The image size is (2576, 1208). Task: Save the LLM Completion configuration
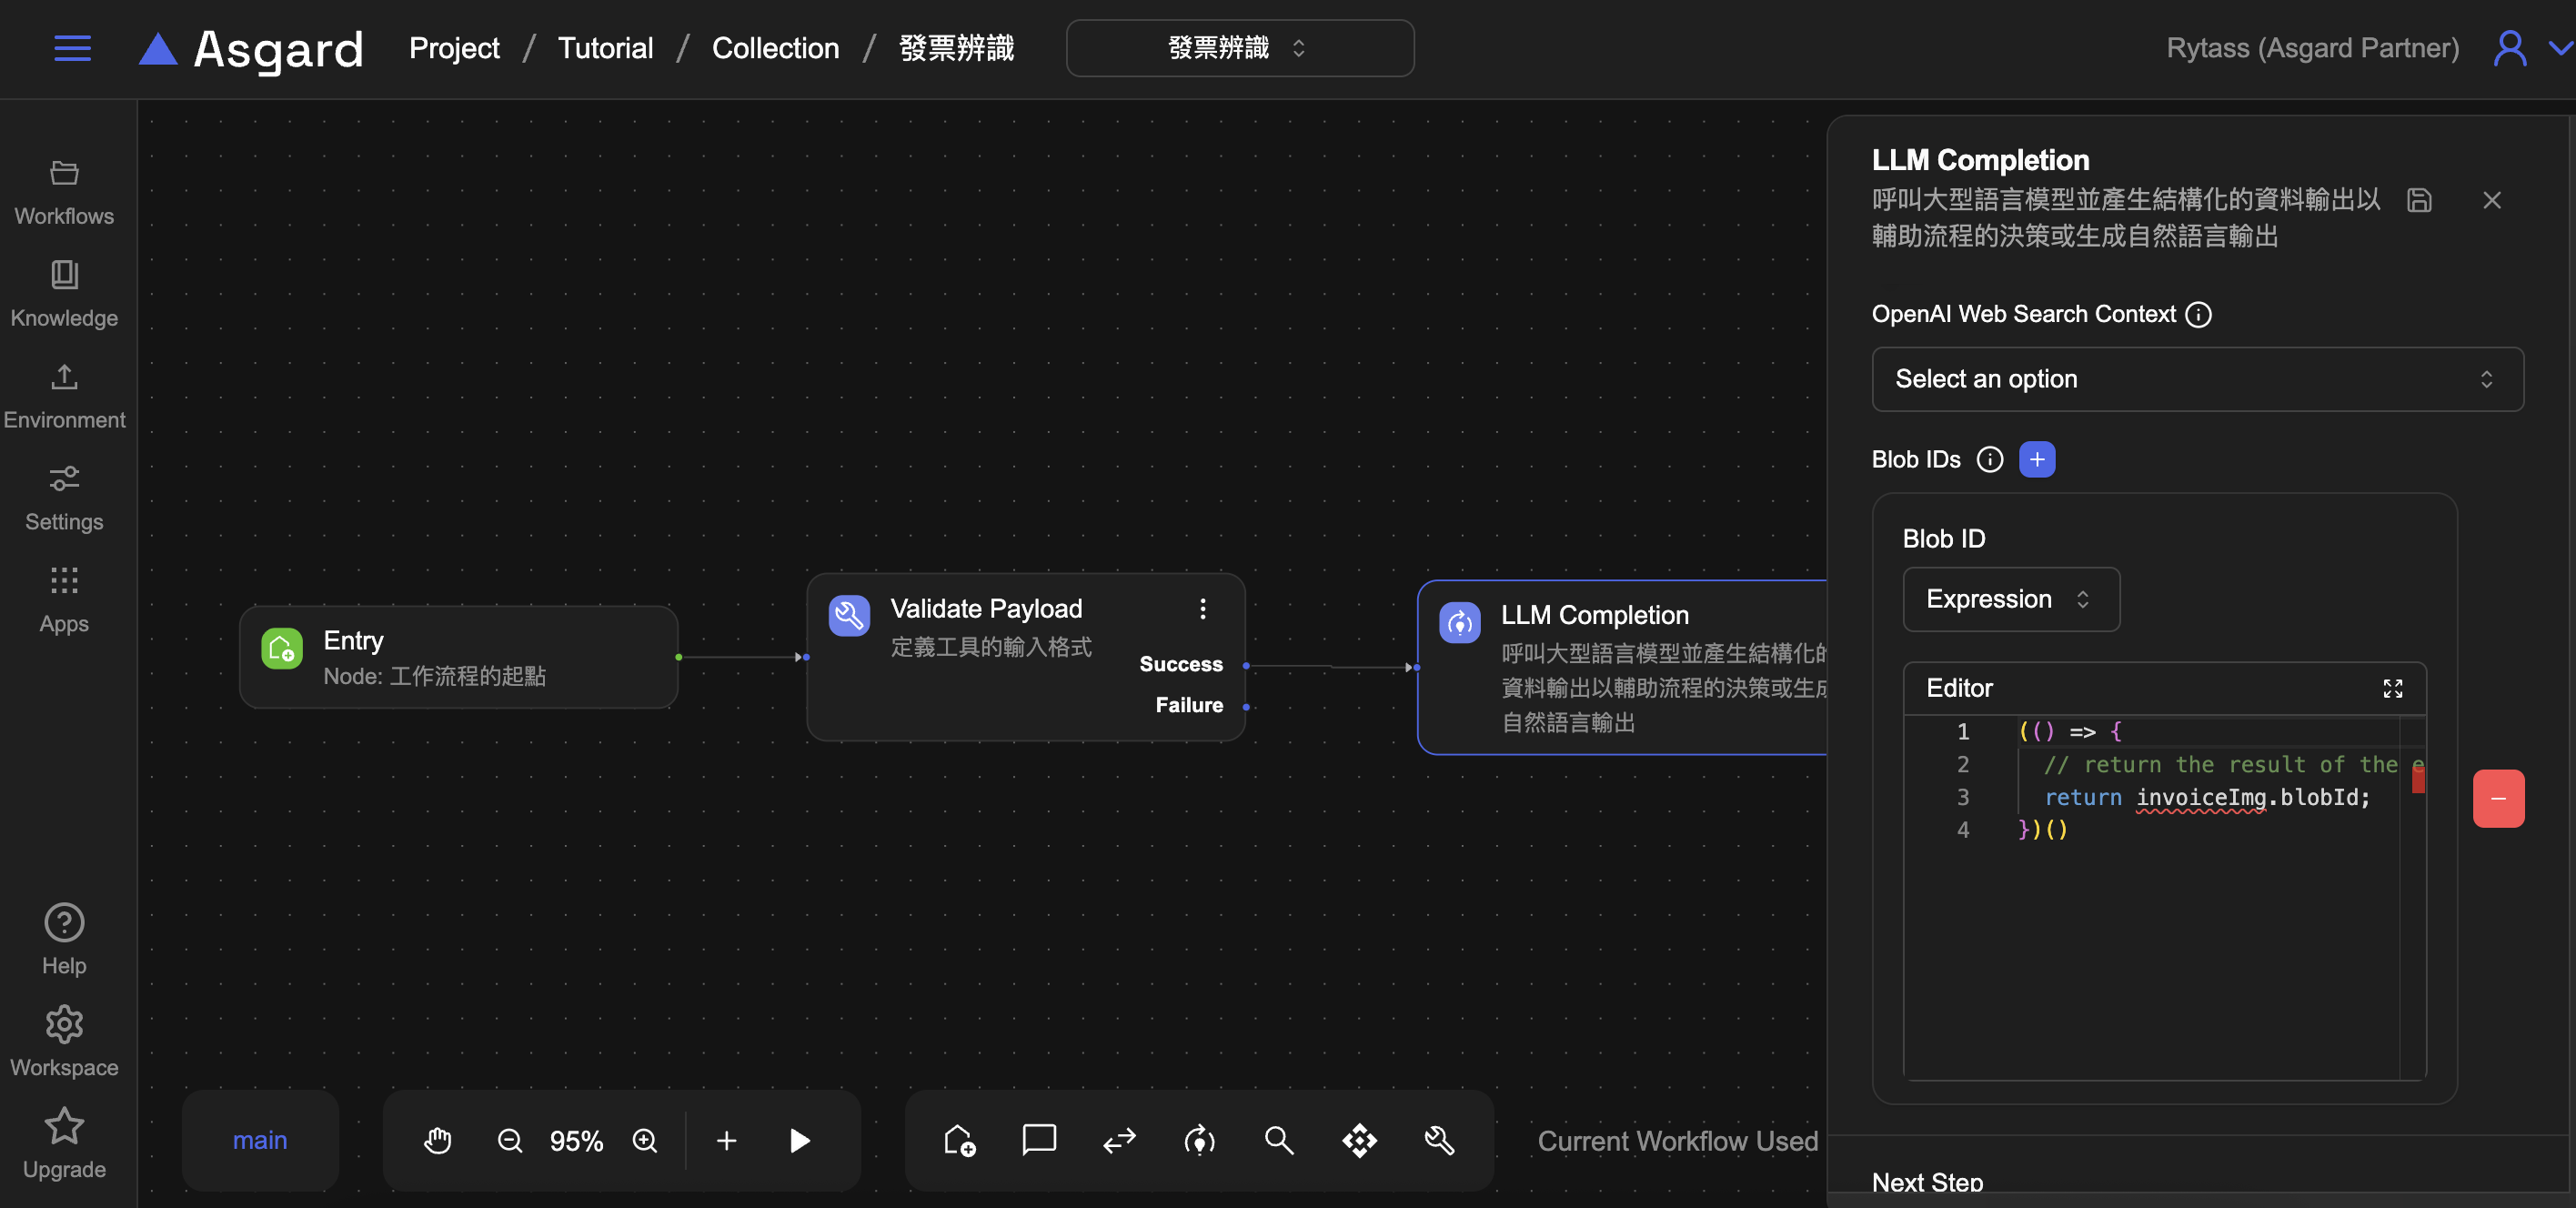click(x=2419, y=200)
